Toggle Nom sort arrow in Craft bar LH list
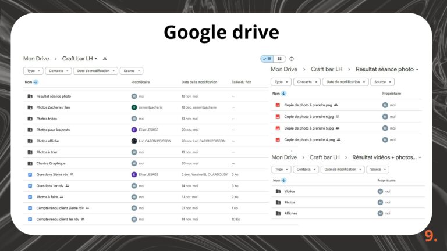Viewport: 447px width, 251px height. point(36,83)
